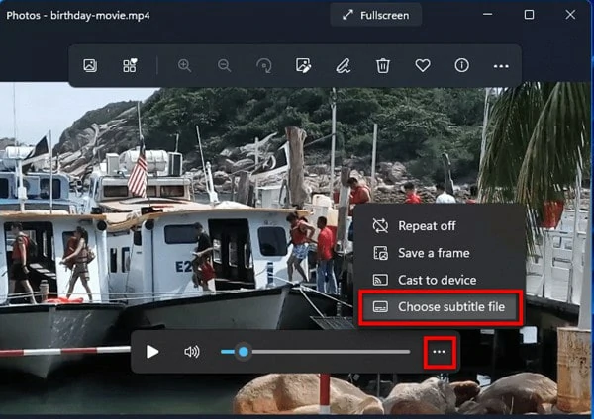Maximize the Photos window
The image size is (594, 419).
tap(529, 15)
